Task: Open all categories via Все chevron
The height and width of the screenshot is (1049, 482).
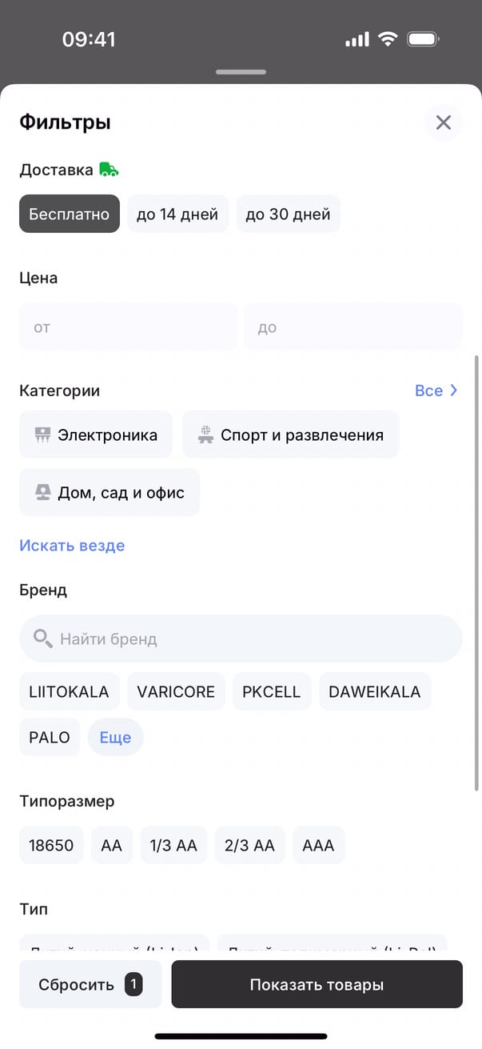Action: coord(436,390)
